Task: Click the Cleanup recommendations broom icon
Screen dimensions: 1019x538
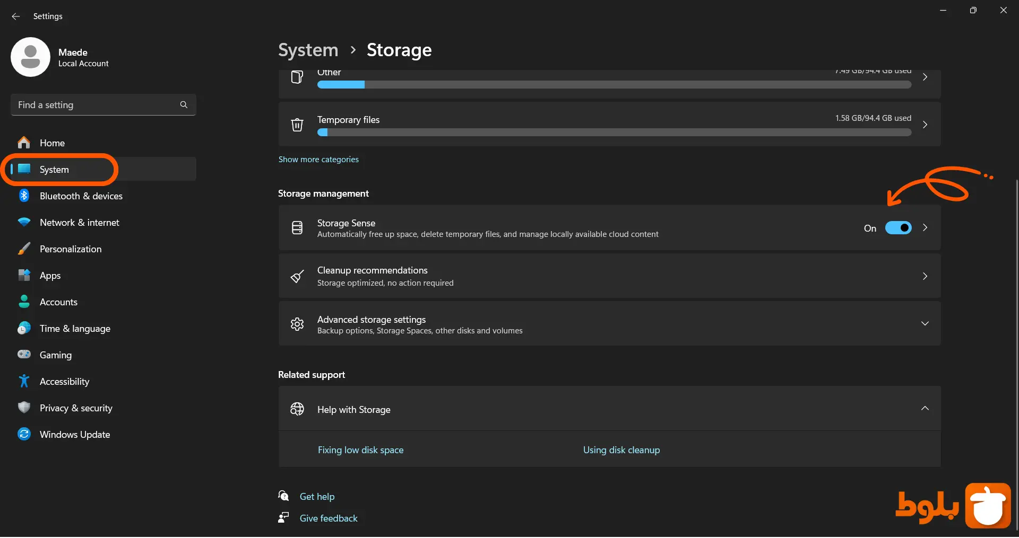Action: click(x=297, y=277)
